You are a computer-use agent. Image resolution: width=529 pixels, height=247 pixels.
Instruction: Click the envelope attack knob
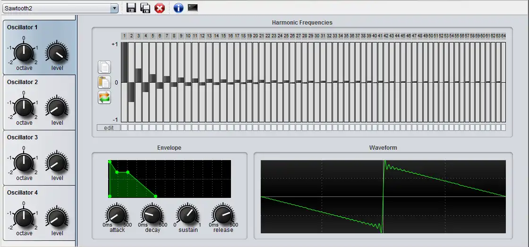click(117, 214)
